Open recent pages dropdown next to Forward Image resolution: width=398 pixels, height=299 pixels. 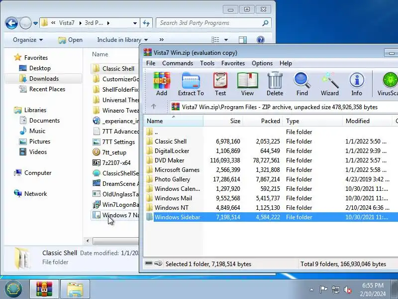click(35, 23)
